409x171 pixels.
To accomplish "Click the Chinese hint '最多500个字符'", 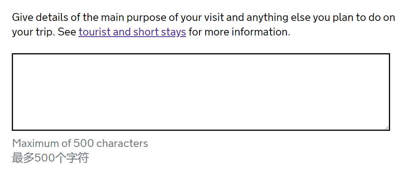I will (50, 158).
